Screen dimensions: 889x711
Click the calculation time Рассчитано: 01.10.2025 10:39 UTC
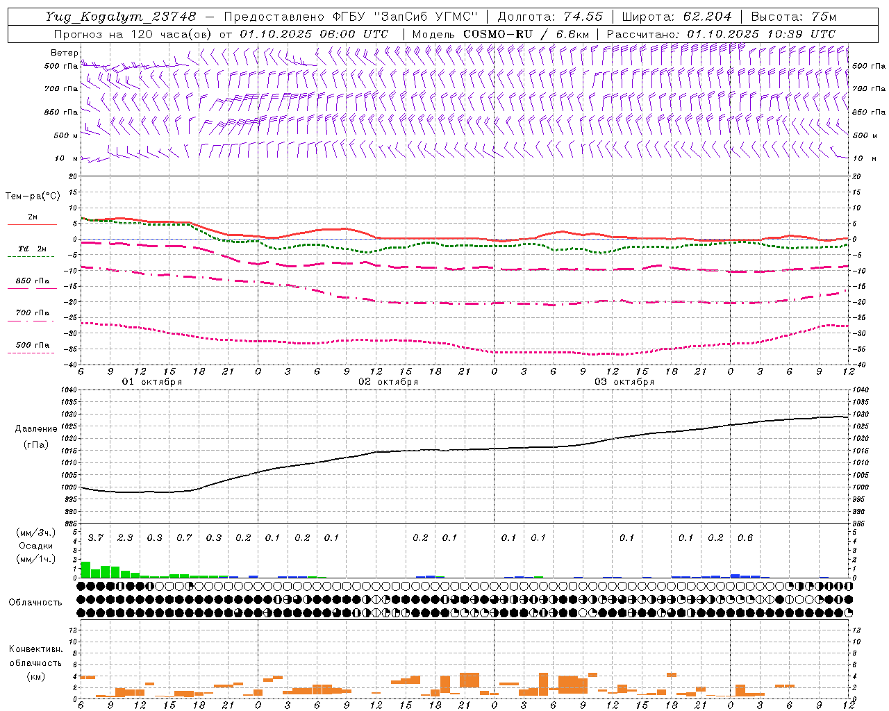[x=721, y=34]
